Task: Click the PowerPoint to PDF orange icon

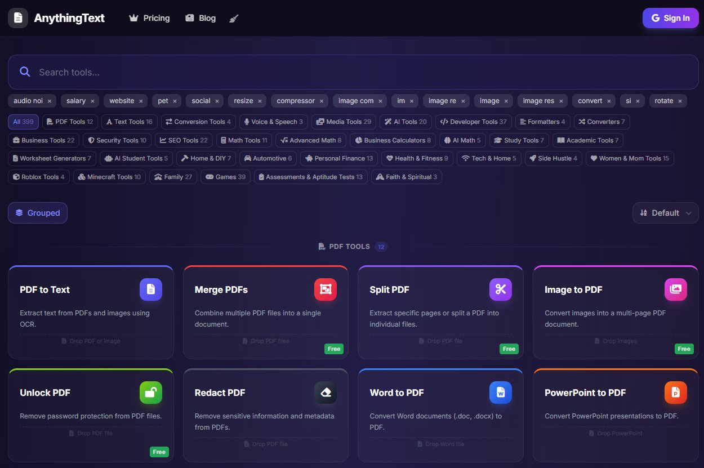Action: coord(675,393)
